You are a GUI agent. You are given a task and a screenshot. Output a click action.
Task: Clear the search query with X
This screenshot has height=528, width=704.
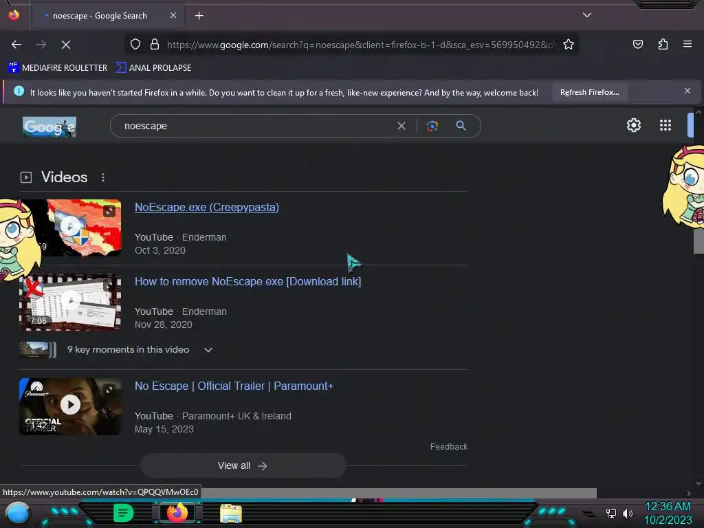[401, 126]
